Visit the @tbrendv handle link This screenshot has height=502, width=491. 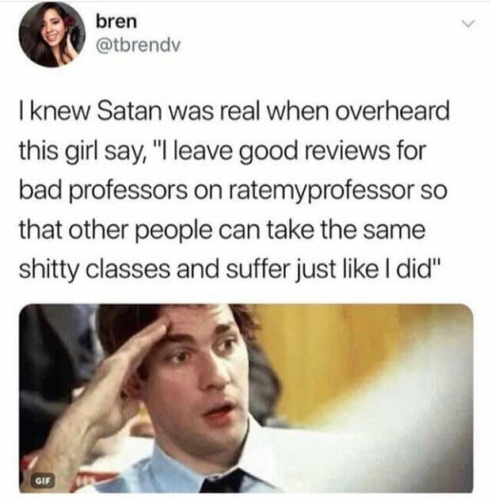point(139,45)
